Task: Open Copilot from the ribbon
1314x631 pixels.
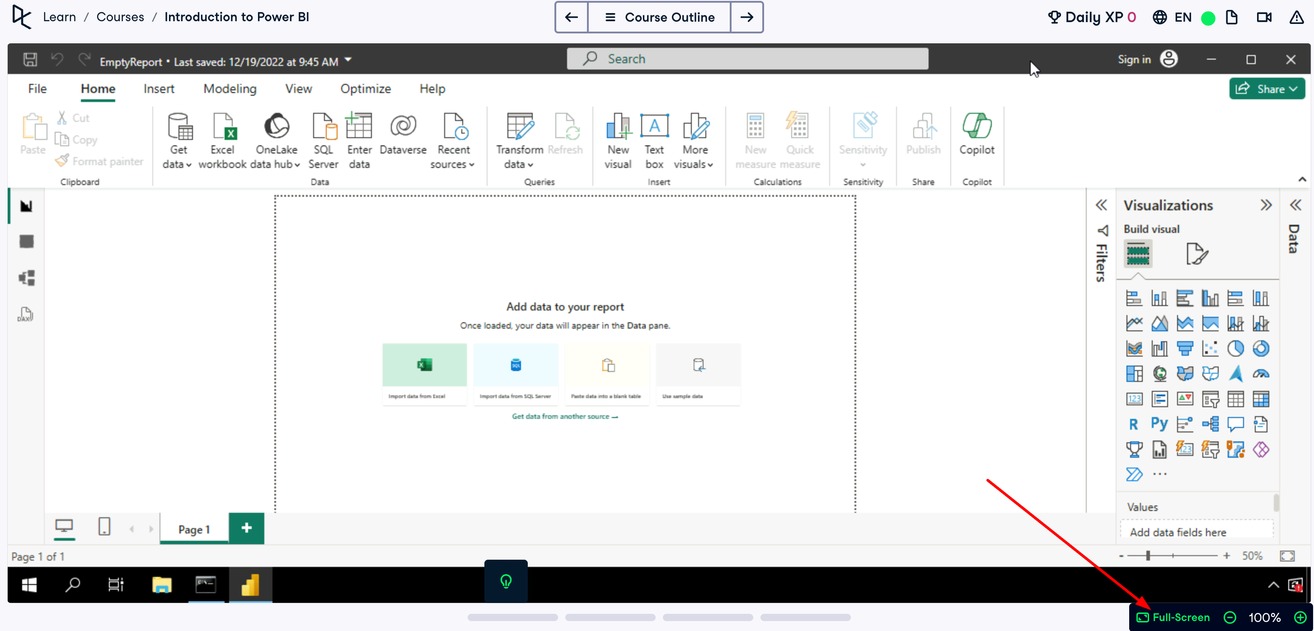Action: (x=976, y=134)
